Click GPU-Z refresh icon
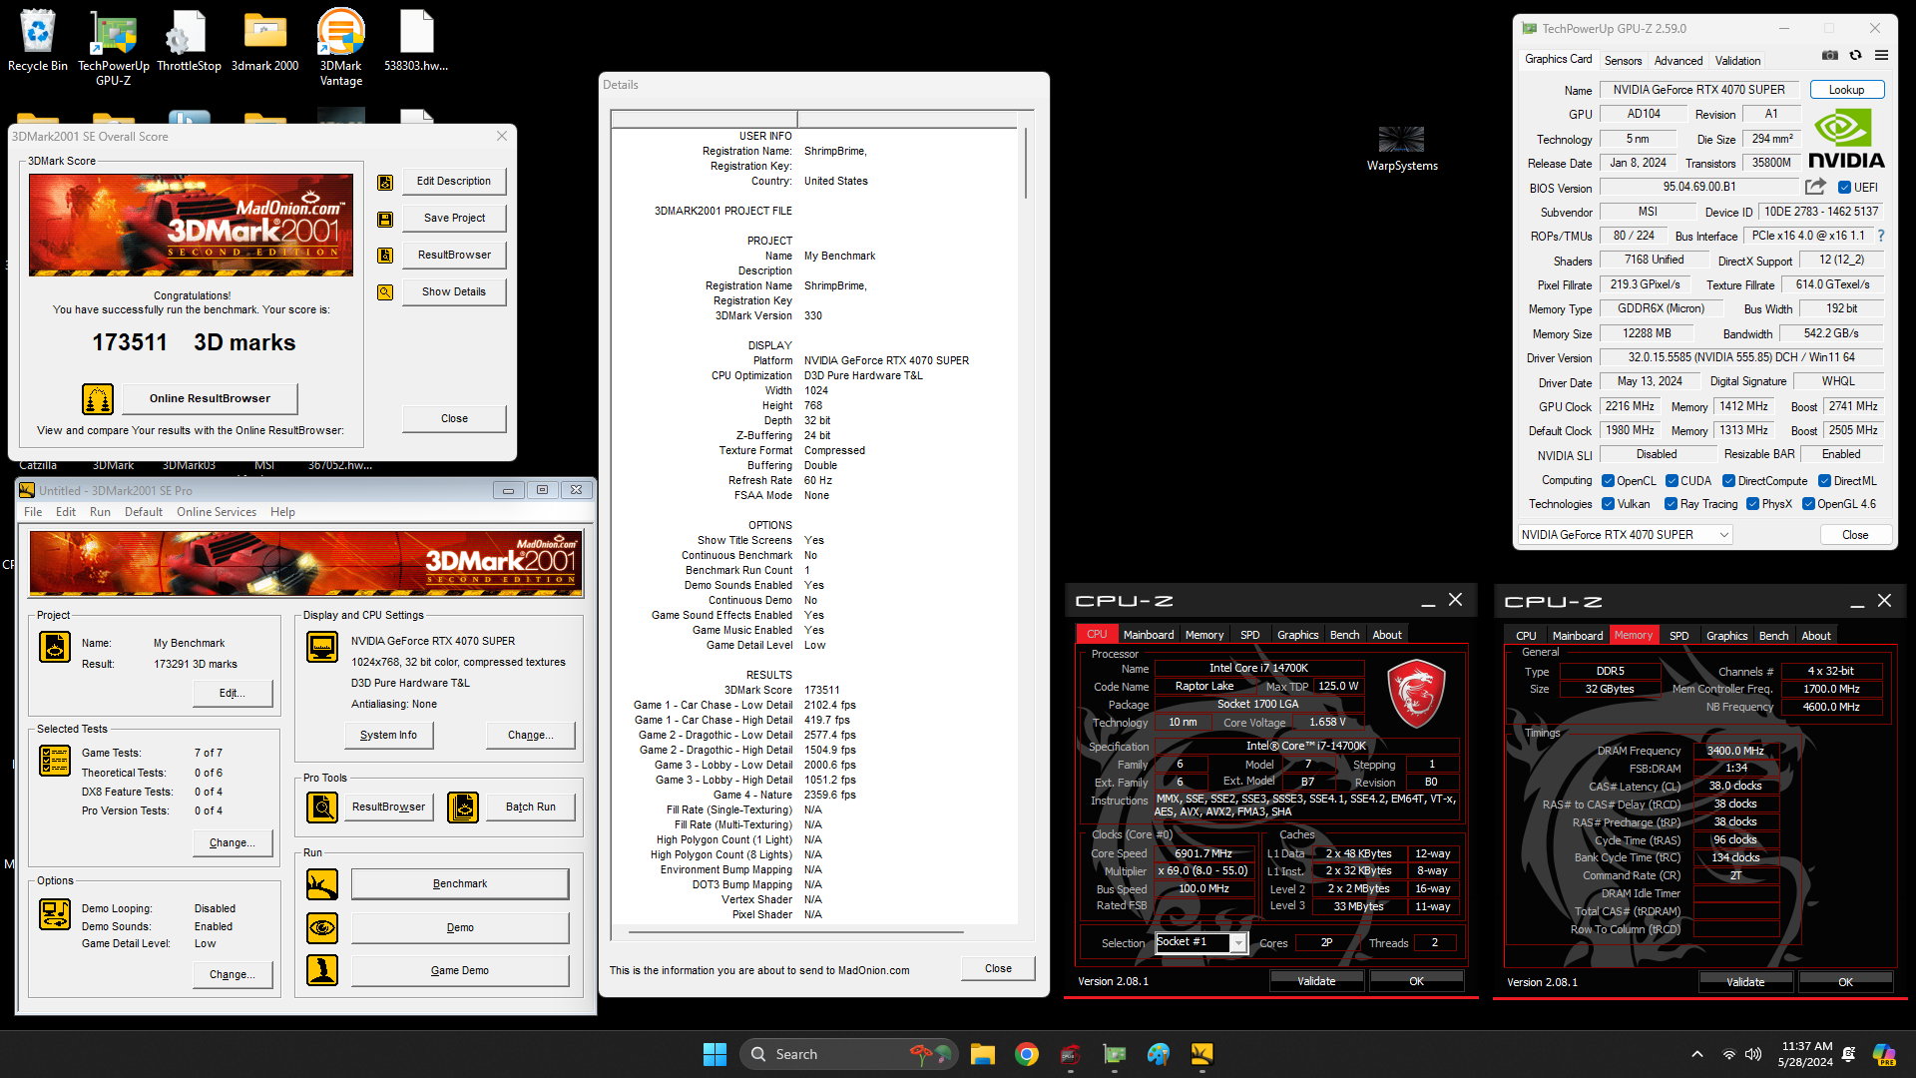The height and width of the screenshot is (1078, 1916). tap(1856, 56)
